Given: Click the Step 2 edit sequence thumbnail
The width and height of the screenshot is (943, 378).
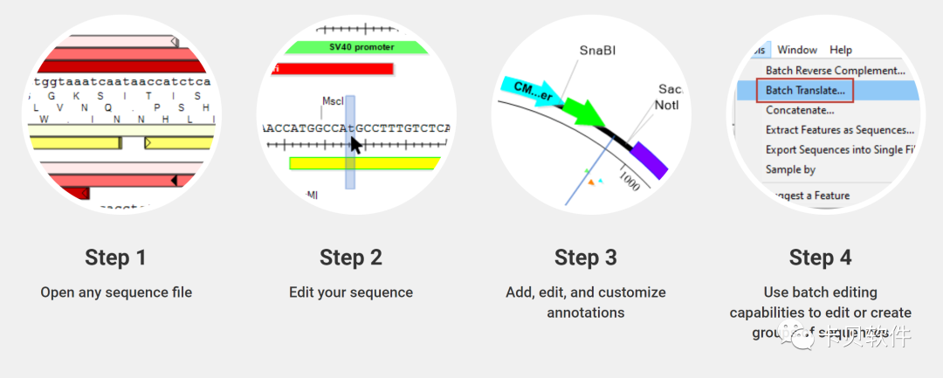Looking at the screenshot, I should point(356,114).
